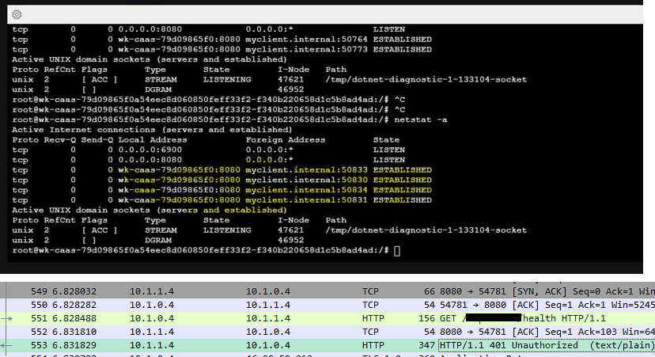Select packet 549 SYN, ACK row

(x=327, y=291)
